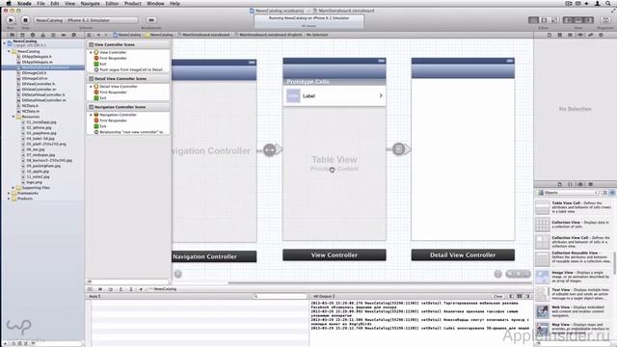Image resolution: width=617 pixels, height=347 pixels.
Task: Select Push segue from ImageCell outline row
Action: 128,69
